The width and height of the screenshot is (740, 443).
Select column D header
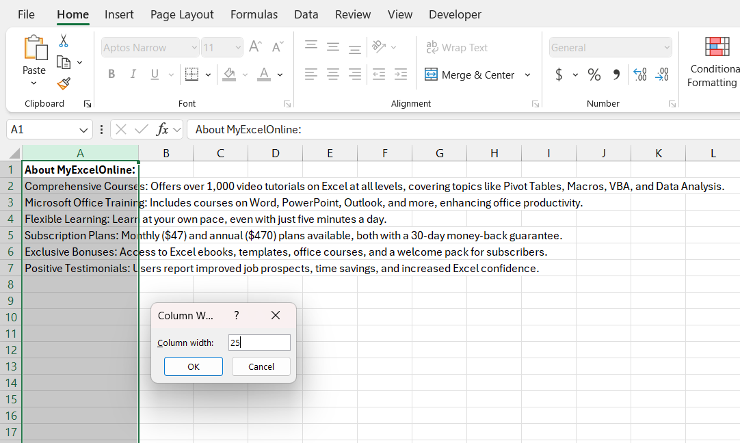[275, 153]
